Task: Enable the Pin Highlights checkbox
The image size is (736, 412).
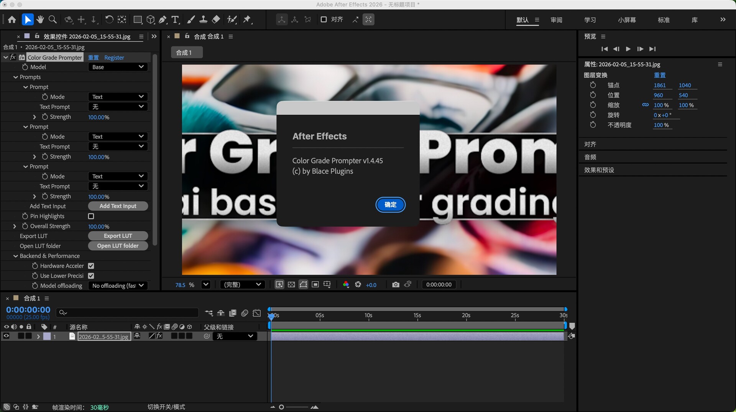Action: [x=91, y=216]
